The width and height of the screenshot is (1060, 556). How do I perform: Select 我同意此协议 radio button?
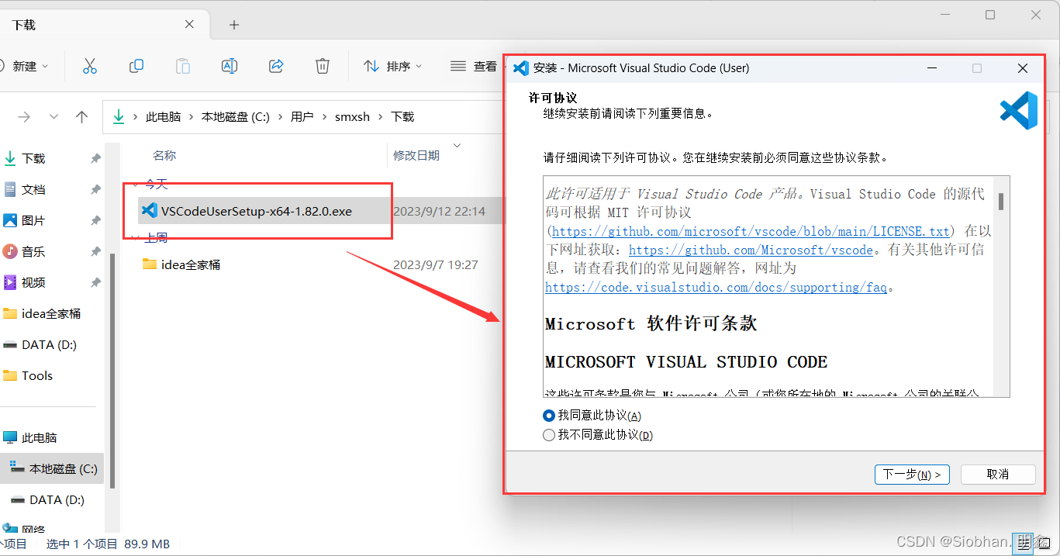coord(550,416)
